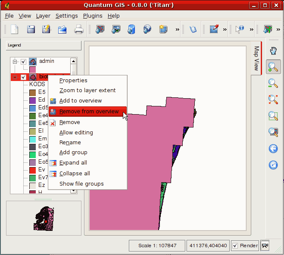Choose Remove from overview
The width and height of the screenshot is (284, 255).
(x=87, y=112)
